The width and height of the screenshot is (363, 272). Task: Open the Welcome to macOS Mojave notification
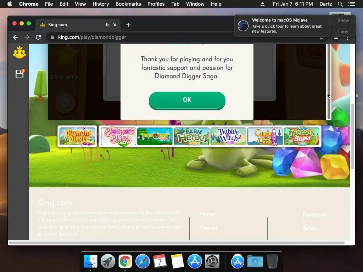(x=283, y=25)
